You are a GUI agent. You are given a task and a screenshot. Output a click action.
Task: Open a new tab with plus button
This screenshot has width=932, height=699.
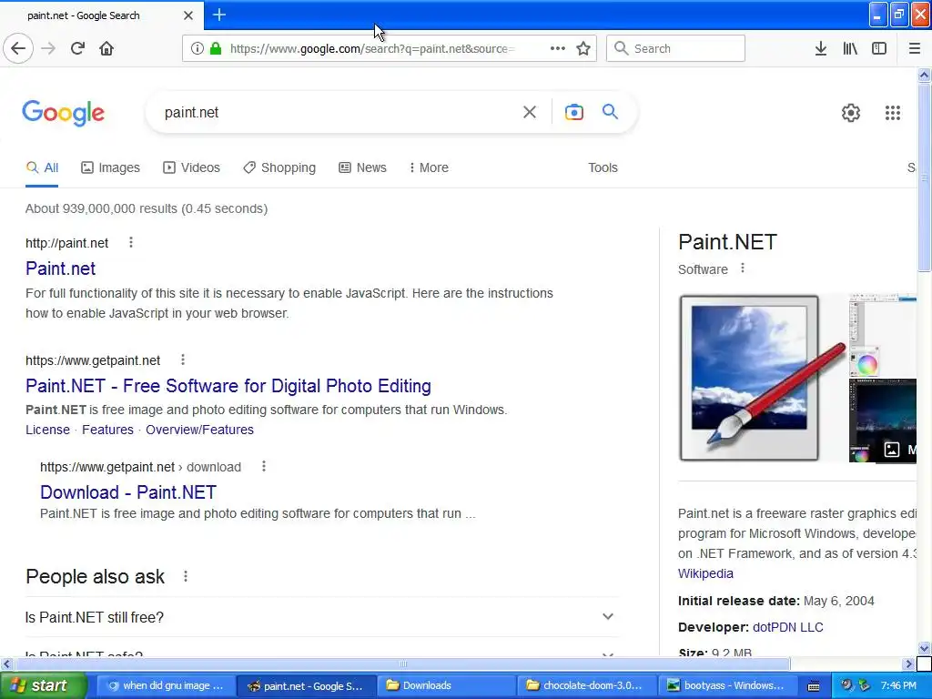[x=218, y=15]
